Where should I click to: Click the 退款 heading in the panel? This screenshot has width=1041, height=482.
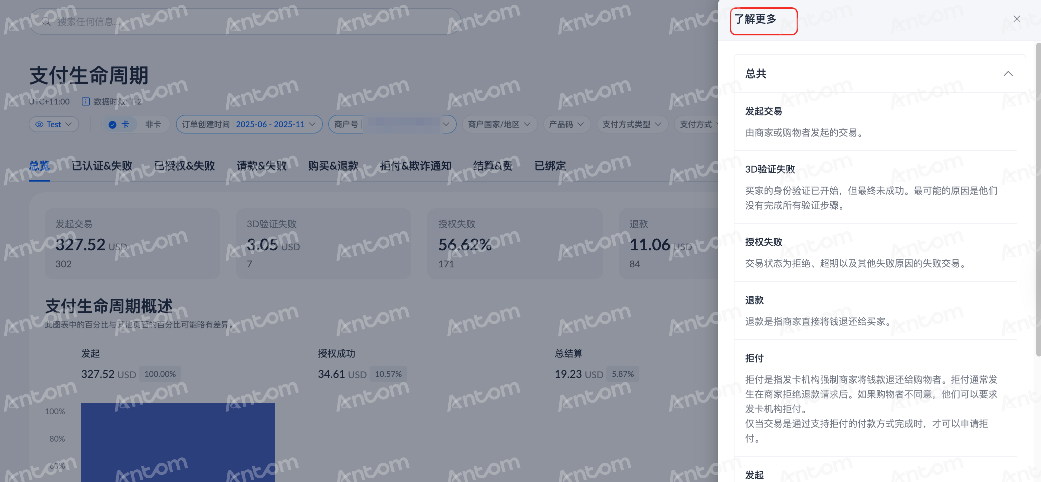pos(755,300)
